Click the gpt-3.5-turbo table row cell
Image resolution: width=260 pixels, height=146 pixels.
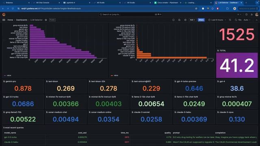coord(10,137)
